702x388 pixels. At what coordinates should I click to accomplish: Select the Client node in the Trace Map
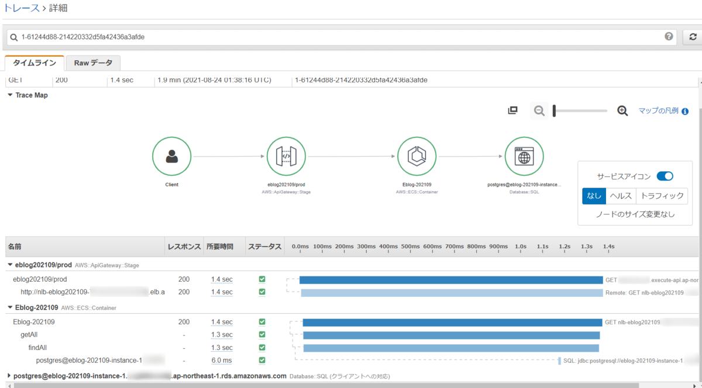[171, 156]
